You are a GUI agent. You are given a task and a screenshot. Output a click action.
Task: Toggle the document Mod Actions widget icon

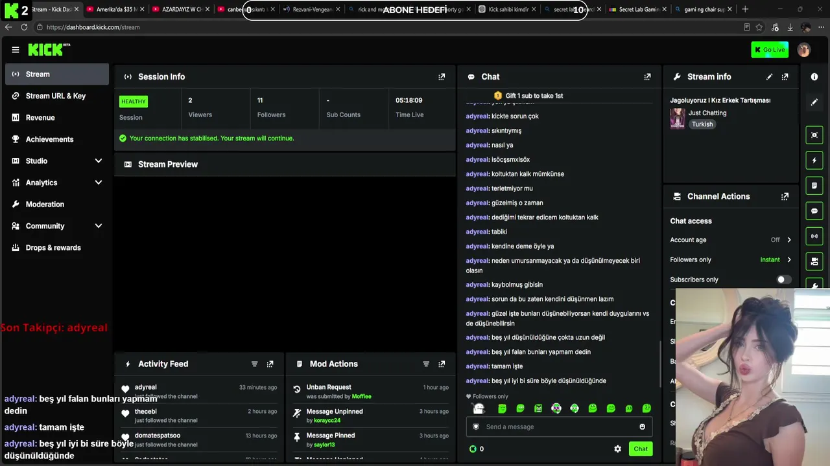coord(814,185)
